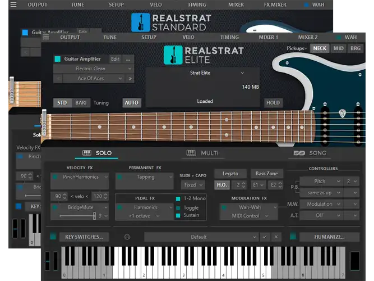Open Modulation wheel controller dropdown
Image resolution: width=374 pixels, height=281 pixels.
321,204
